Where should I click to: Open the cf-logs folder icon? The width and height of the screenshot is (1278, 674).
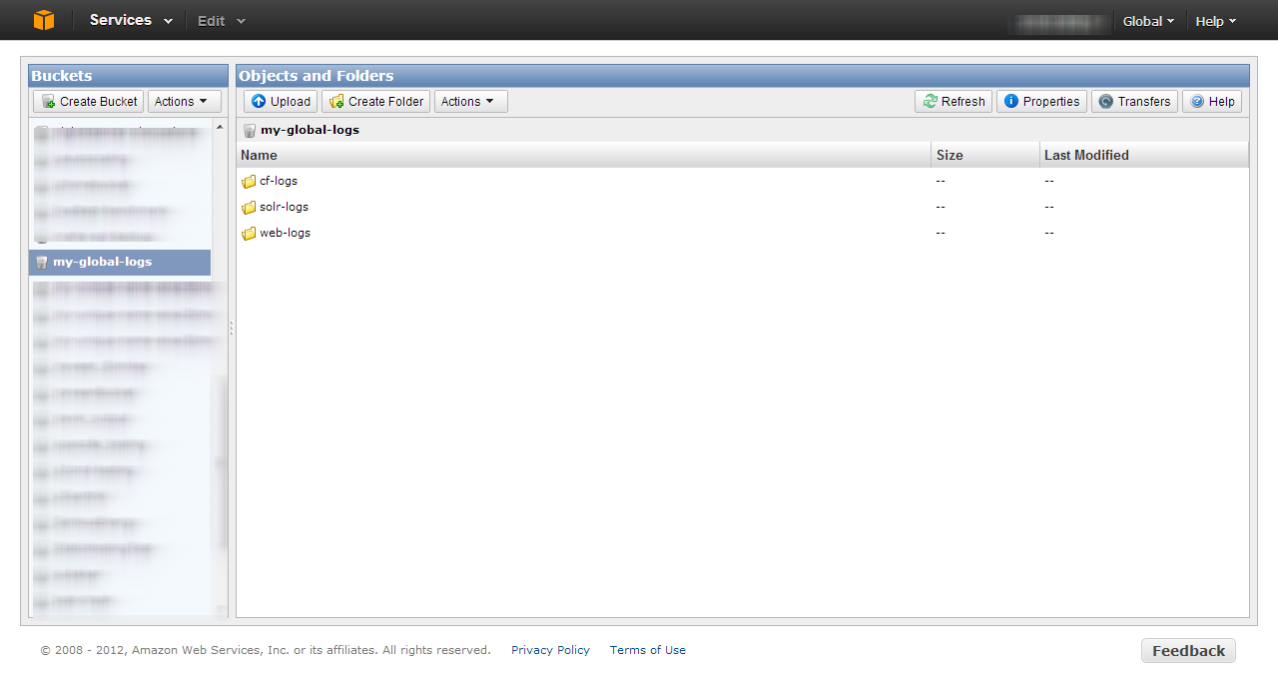click(x=249, y=181)
